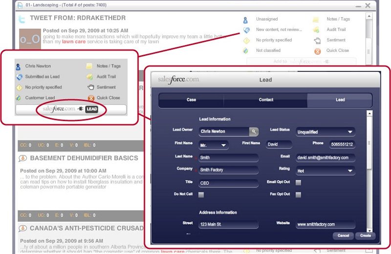Screen dimensions: 391x254
Task: Click Quick Close icon in callout
Action: point(91,98)
